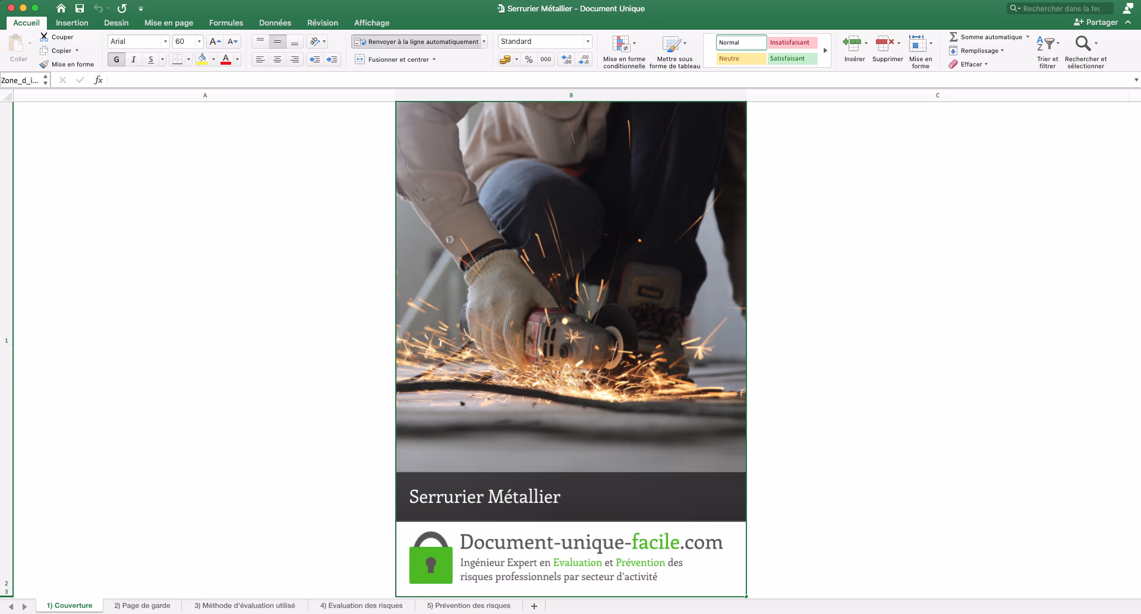Open the Formules ribbon tab
The image size is (1141, 614).
point(226,23)
